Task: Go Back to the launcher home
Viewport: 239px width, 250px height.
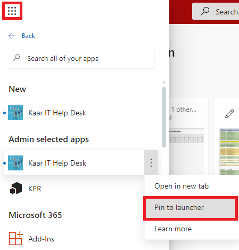Action: pyautogui.click(x=28, y=36)
